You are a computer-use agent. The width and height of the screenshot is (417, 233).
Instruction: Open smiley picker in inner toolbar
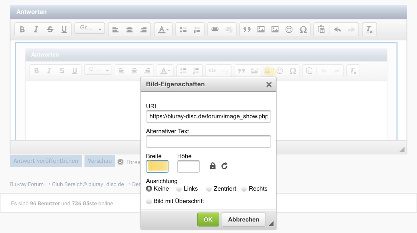tap(280, 71)
